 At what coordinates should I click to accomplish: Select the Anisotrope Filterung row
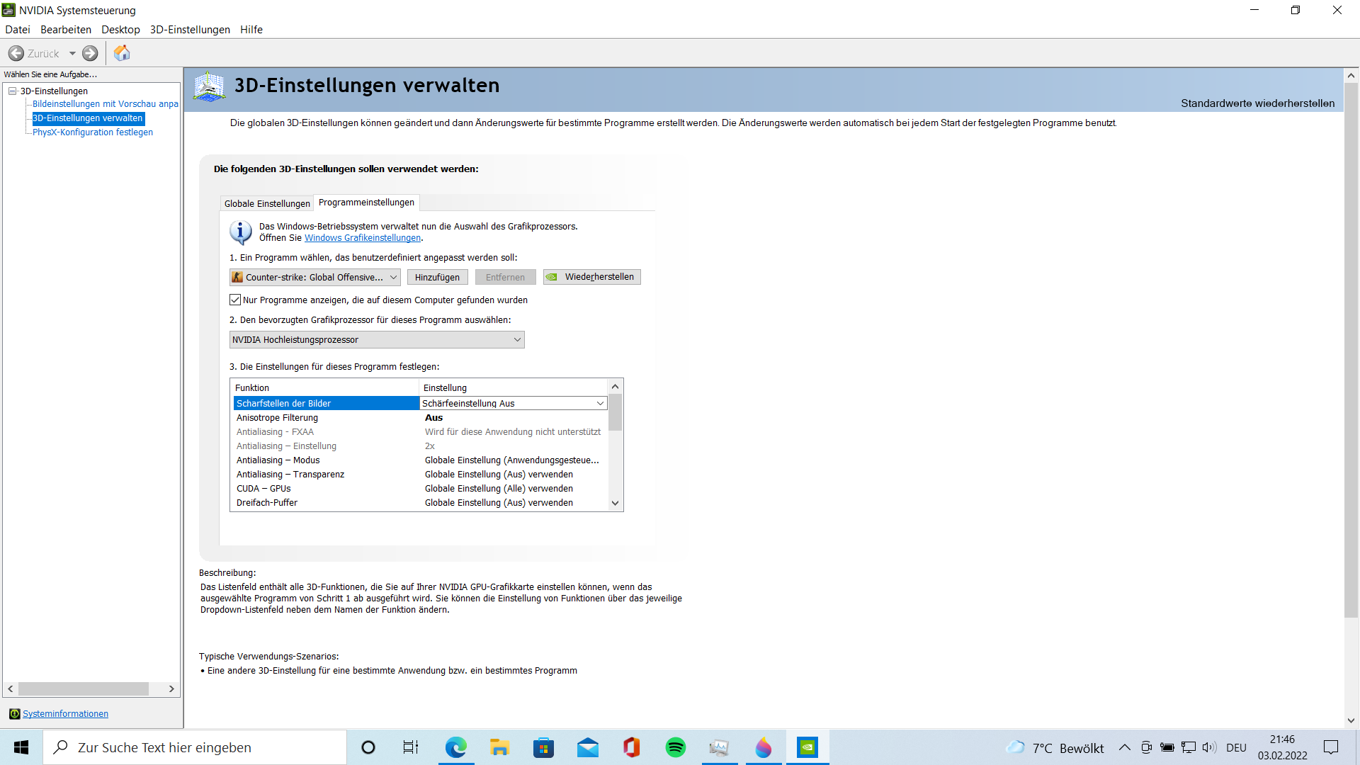[277, 417]
